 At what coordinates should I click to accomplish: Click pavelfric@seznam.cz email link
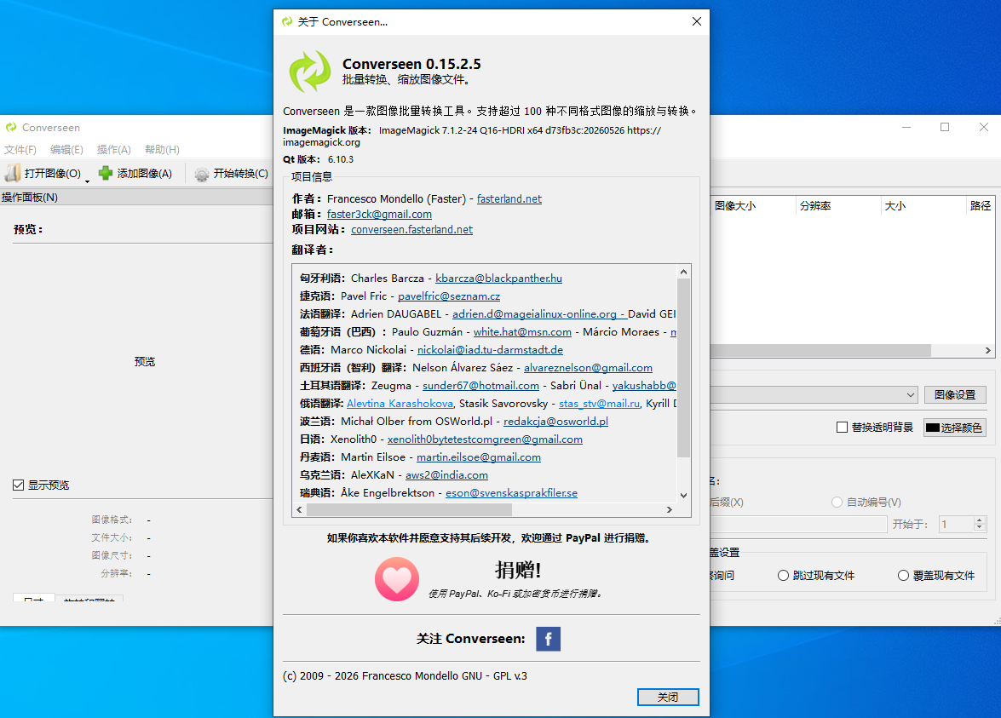[x=449, y=296]
